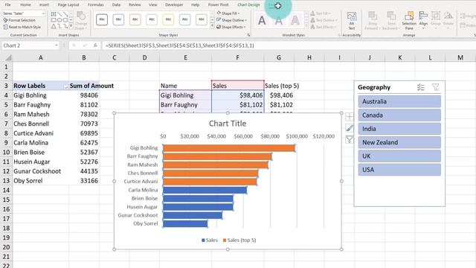Open the Shape Effects dropdown
This screenshot has height=268, width=476.
tap(231, 27)
